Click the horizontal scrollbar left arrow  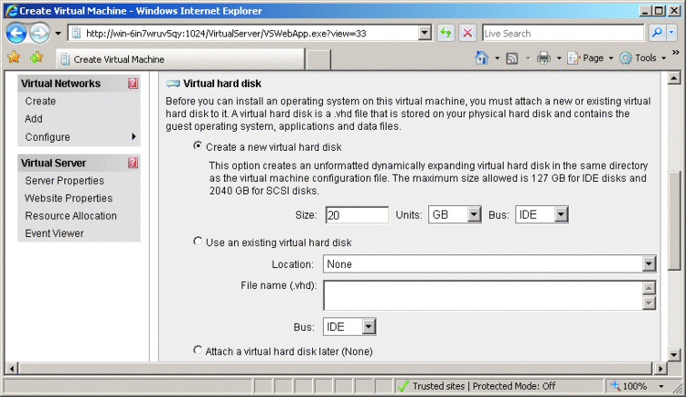click(x=12, y=369)
